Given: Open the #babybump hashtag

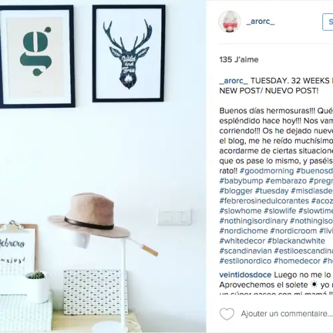Looking at the screenshot, I should (241, 180).
